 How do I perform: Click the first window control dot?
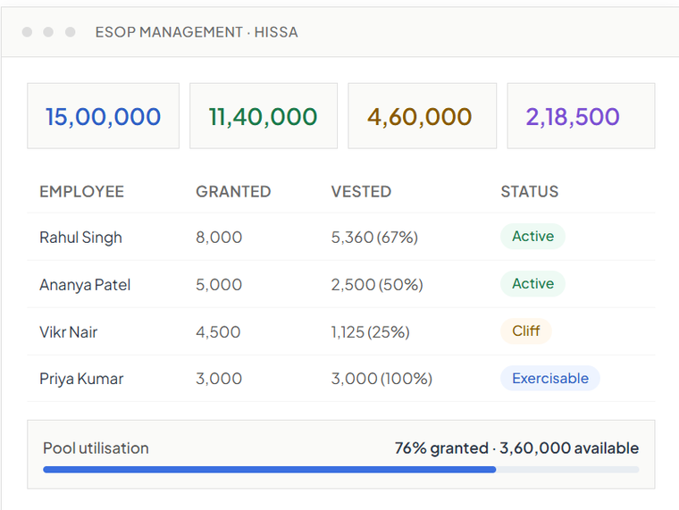(27, 32)
